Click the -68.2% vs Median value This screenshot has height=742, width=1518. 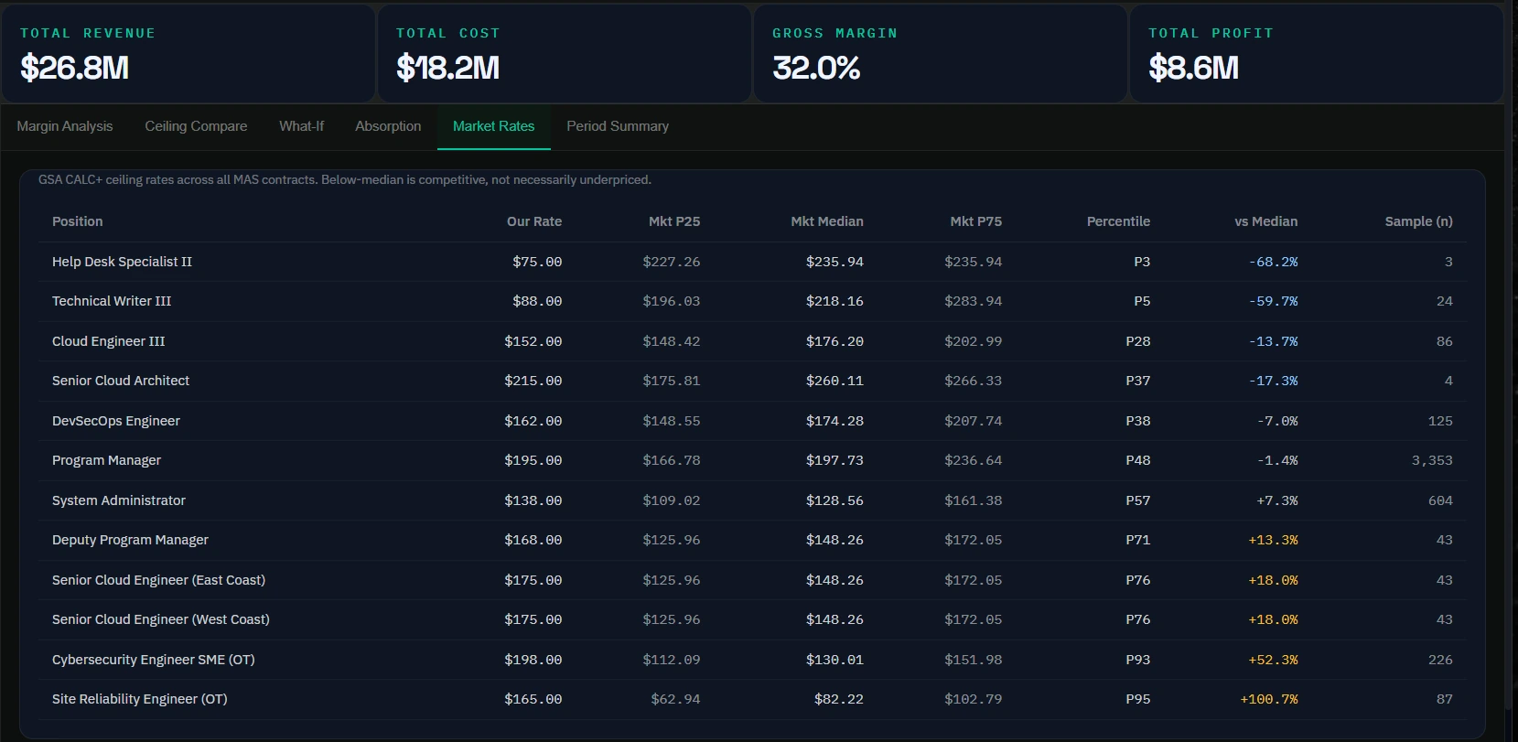[1273, 262]
